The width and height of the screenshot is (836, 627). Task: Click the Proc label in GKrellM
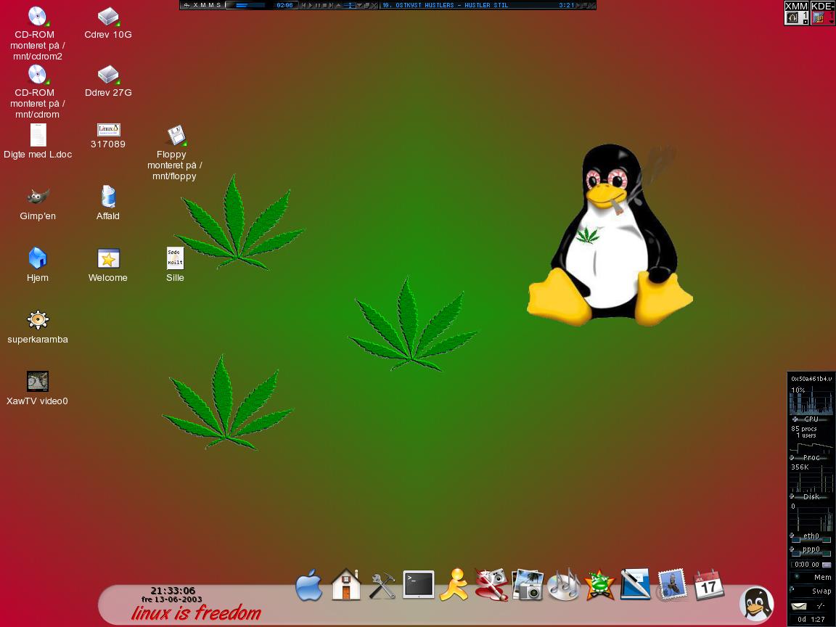(811, 457)
